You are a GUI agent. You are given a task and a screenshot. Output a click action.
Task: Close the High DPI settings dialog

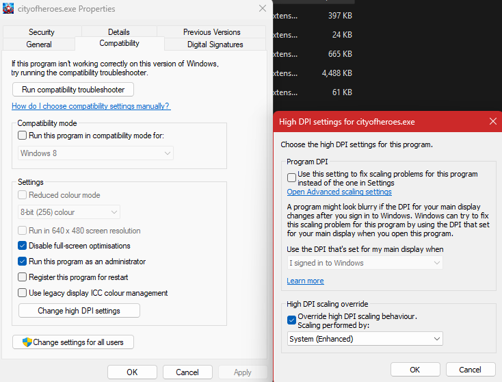[492, 122]
